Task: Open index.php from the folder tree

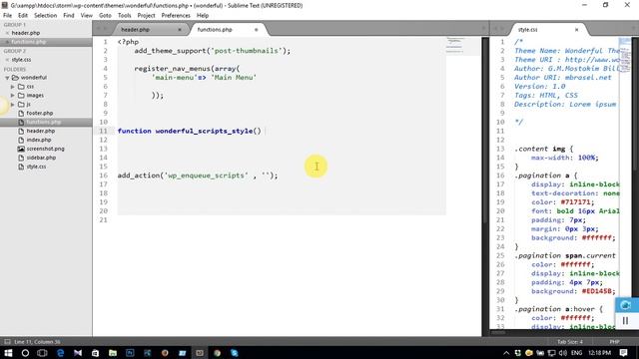Action: 39,140
